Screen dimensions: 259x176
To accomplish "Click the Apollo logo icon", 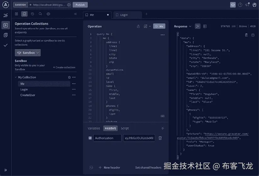I will pos(6,5).
